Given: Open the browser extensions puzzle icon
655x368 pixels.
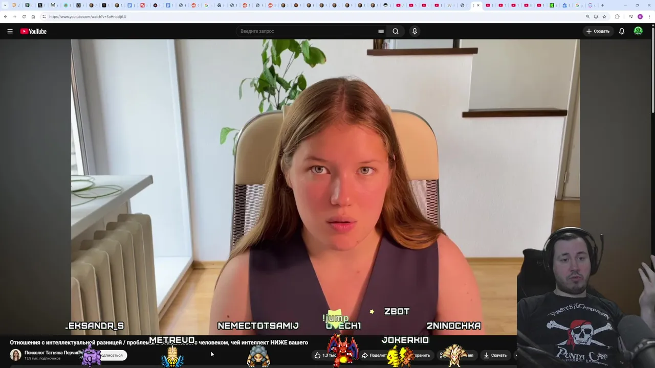Looking at the screenshot, I should pyautogui.click(x=617, y=16).
